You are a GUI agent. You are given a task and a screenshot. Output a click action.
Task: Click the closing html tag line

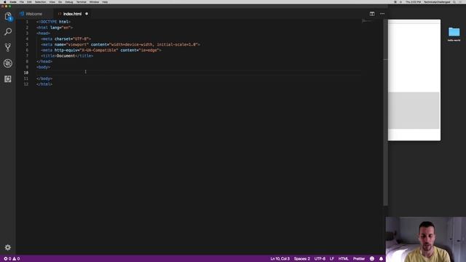tap(44, 84)
